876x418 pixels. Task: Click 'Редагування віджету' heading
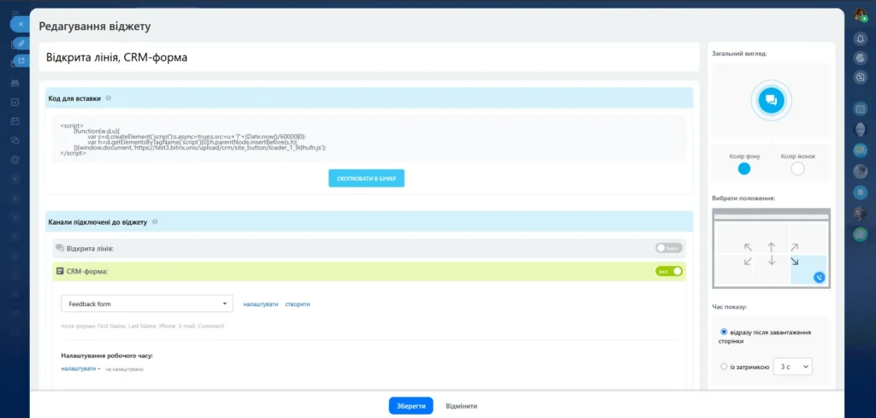coord(94,26)
